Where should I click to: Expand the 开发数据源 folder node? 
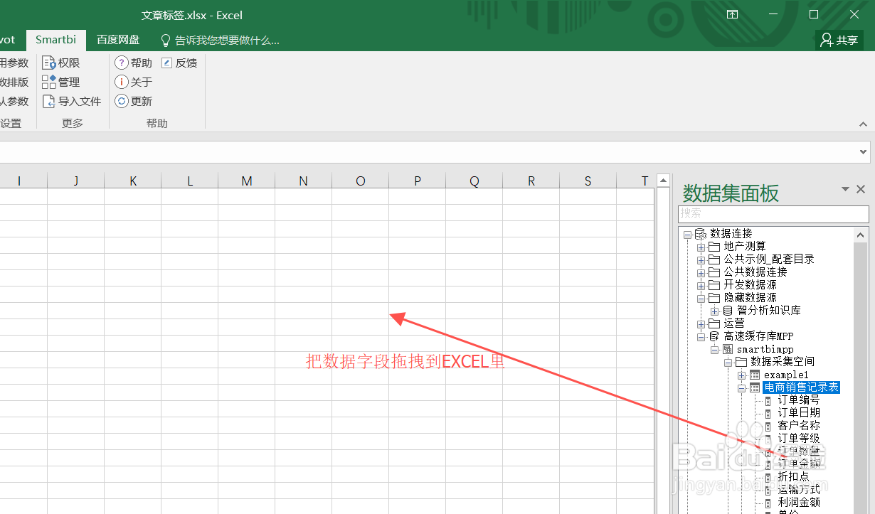point(701,285)
